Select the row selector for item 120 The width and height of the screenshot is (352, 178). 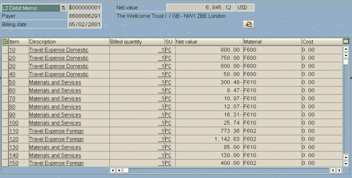point(5,139)
